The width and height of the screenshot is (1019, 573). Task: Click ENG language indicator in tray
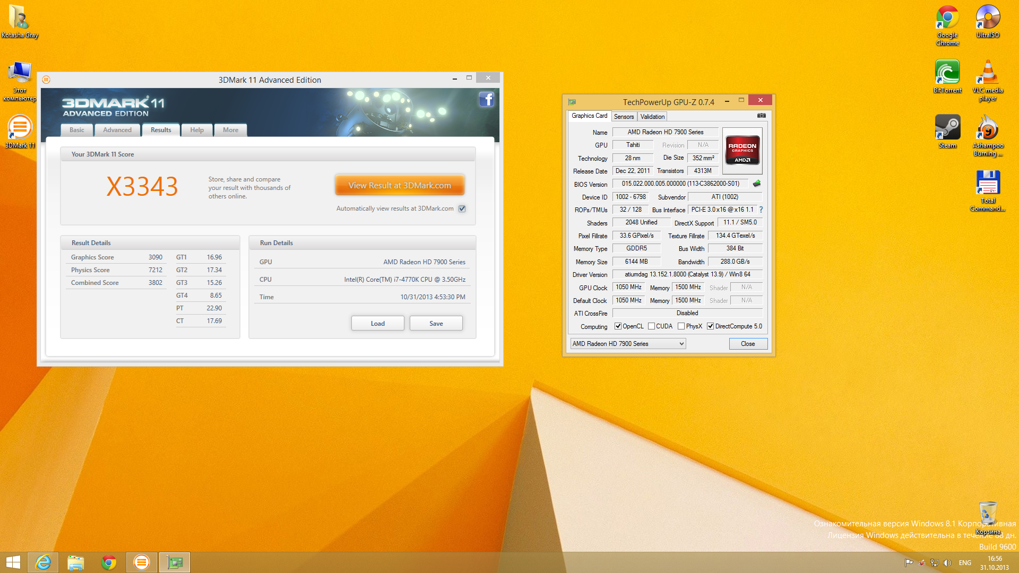pos(965,563)
